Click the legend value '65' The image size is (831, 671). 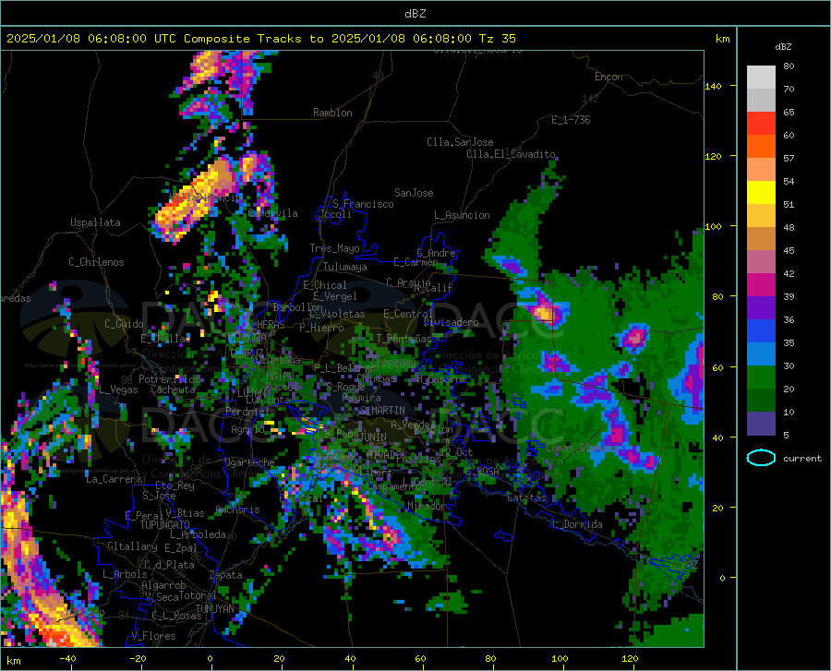click(x=789, y=113)
